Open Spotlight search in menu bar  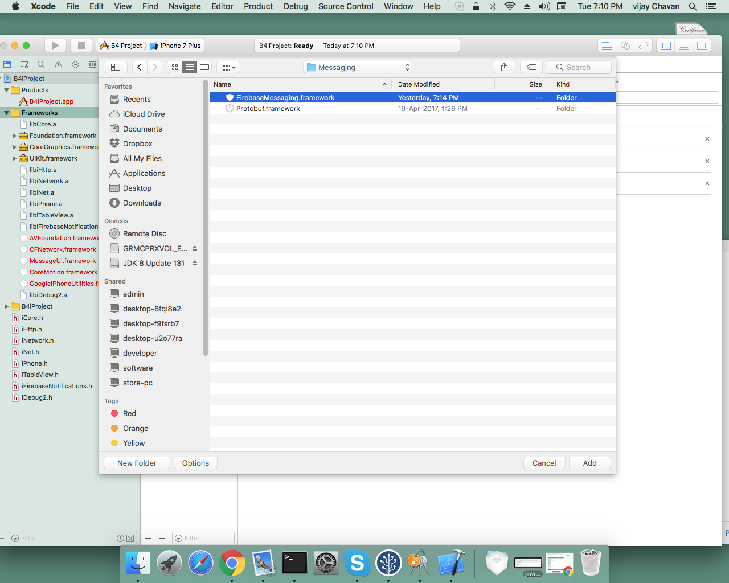(x=693, y=6)
